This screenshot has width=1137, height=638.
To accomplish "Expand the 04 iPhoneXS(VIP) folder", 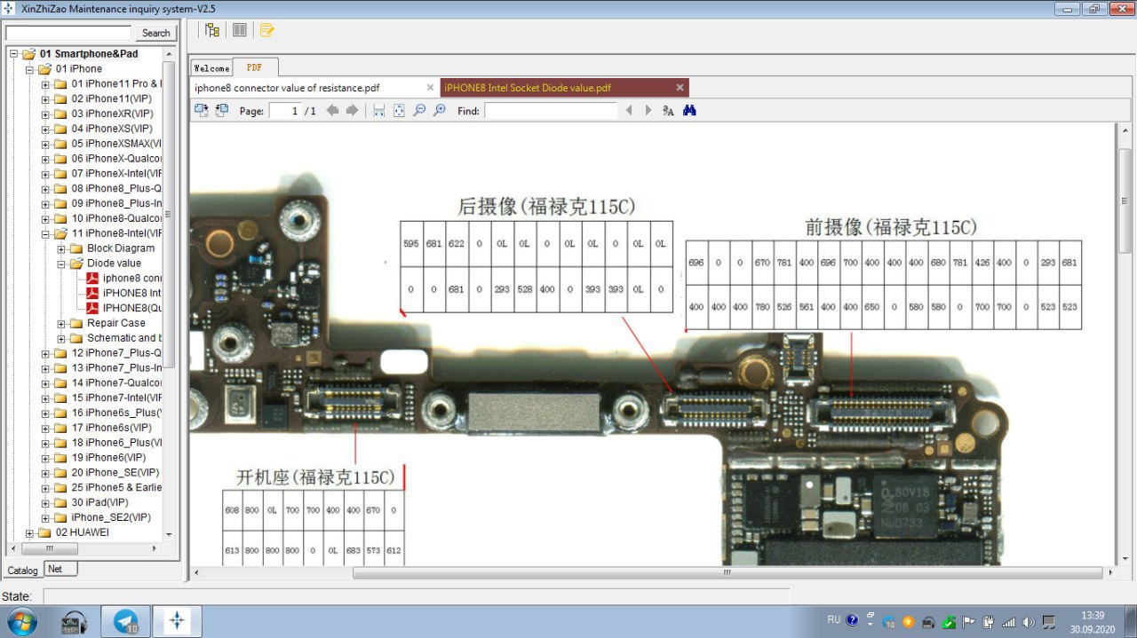I will pos(46,129).
